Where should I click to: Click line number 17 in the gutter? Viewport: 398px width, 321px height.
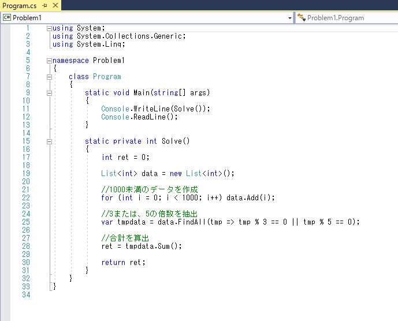26,158
